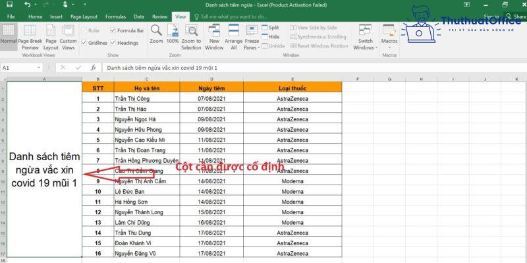Click the Split window button

click(x=270, y=28)
